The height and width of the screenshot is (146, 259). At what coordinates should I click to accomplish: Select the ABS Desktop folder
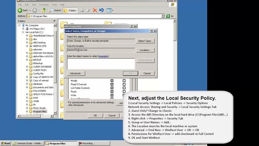pyautogui.click(x=39, y=43)
